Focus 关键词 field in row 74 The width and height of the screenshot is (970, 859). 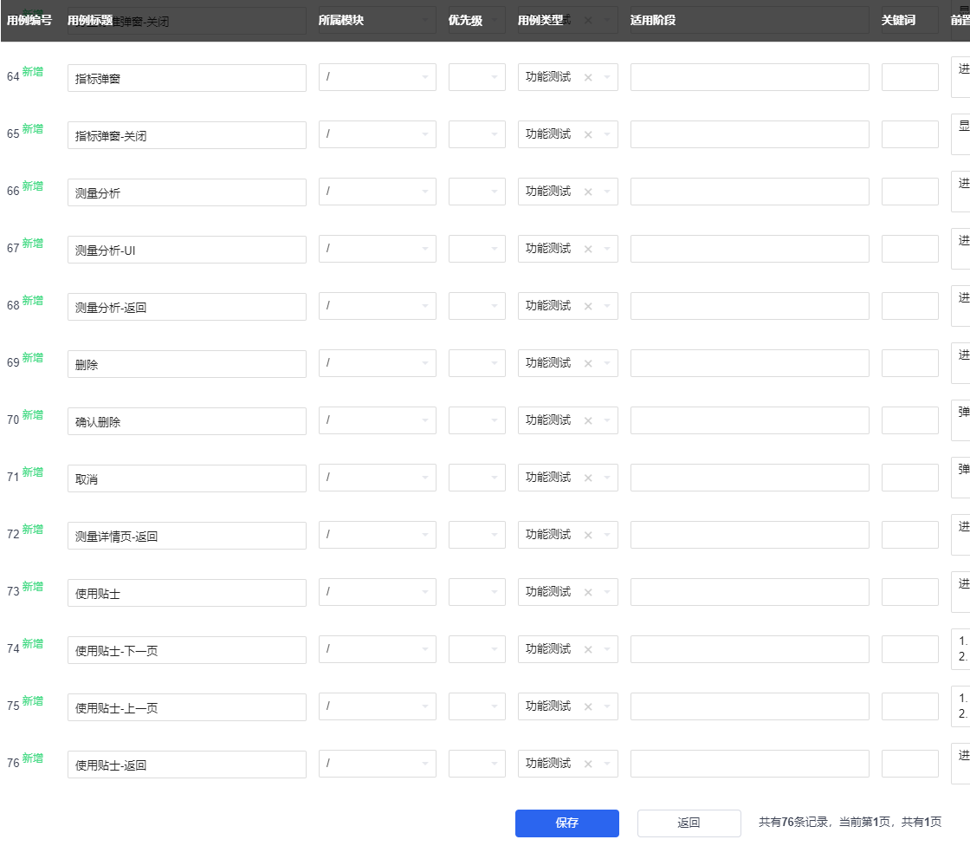[910, 650]
